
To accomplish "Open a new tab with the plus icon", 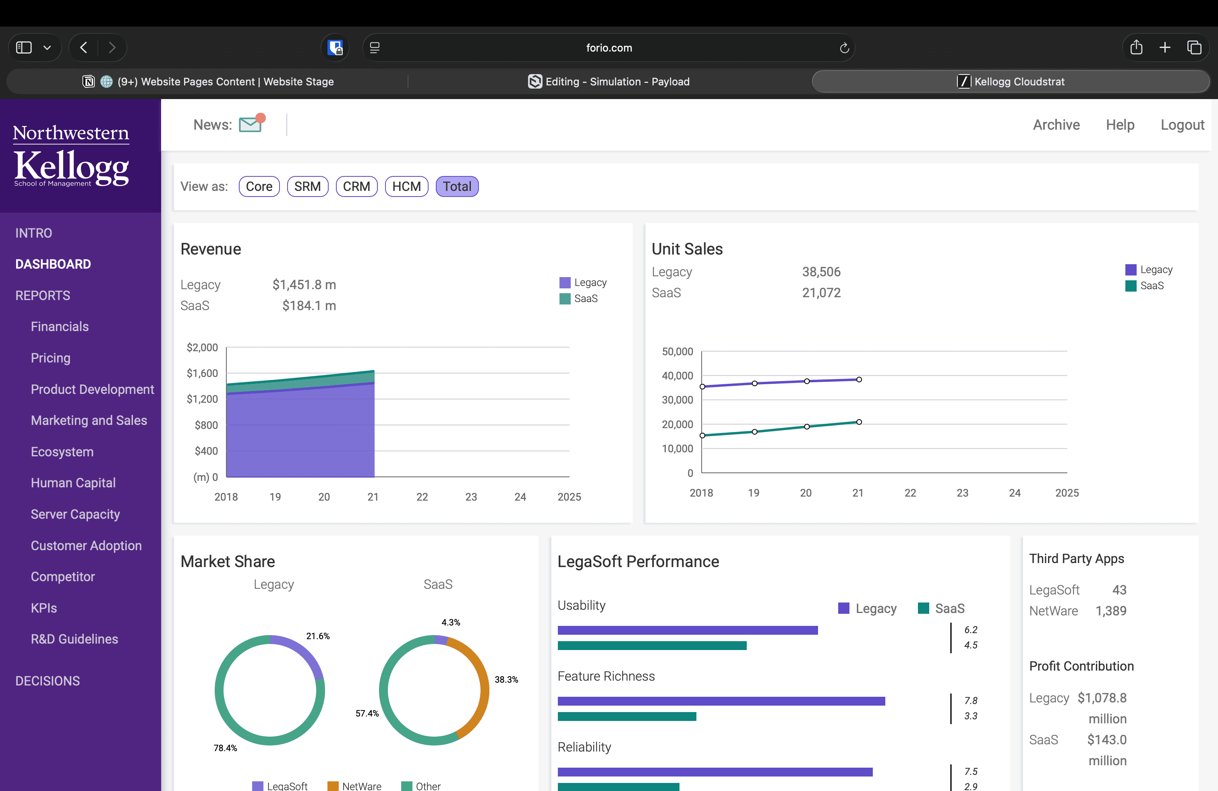I will 1165,48.
